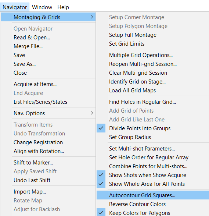Select Set Hole Order for Regular Array

[153, 157]
